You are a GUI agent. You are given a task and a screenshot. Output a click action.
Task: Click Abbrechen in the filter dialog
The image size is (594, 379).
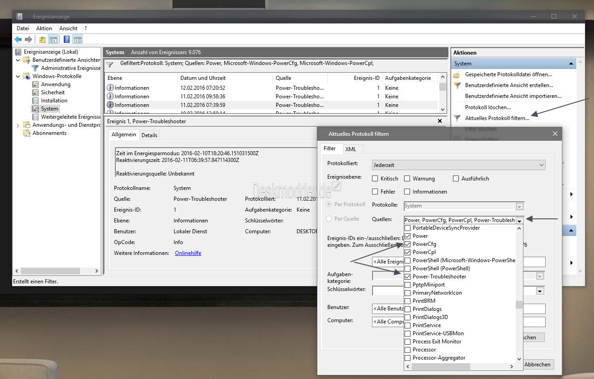pyautogui.click(x=537, y=365)
